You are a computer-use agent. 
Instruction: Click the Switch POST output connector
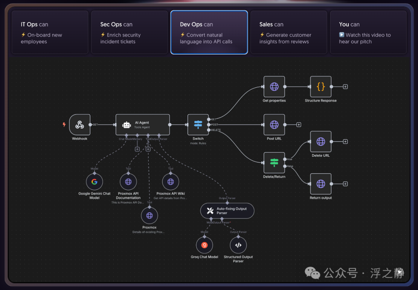[209, 125]
